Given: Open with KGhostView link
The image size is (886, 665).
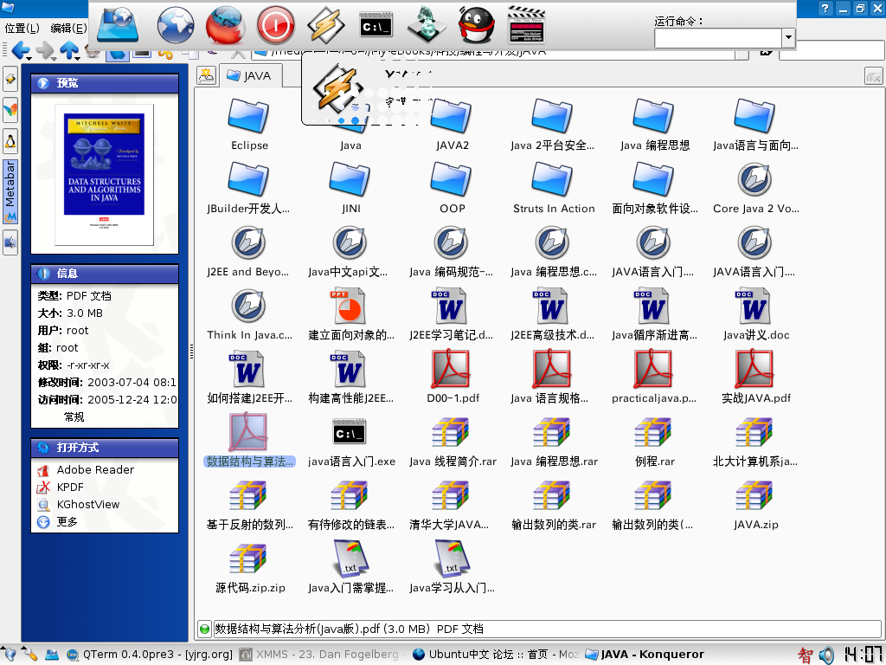Looking at the screenshot, I should pos(88,505).
